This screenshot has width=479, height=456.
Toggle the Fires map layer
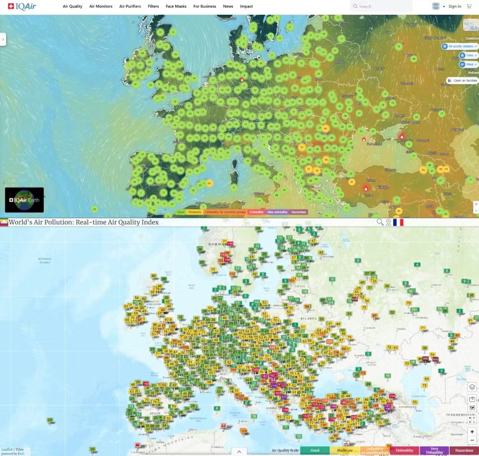click(x=468, y=56)
